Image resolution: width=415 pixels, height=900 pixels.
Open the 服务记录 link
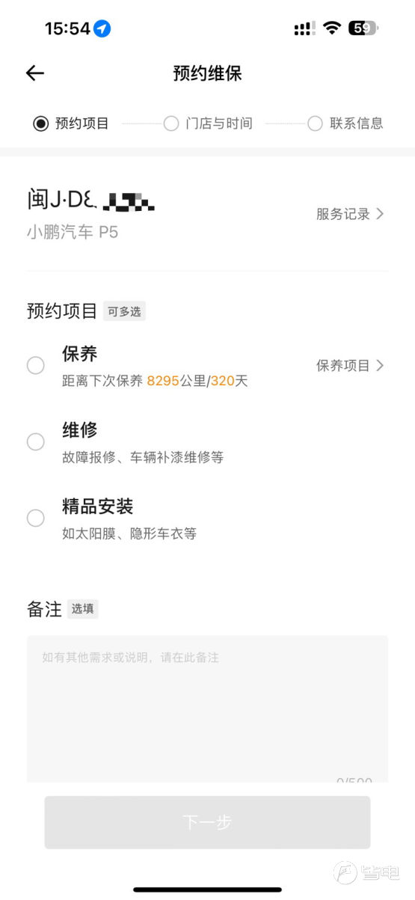(x=343, y=214)
